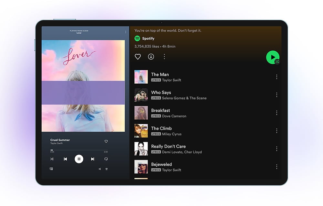
Task: Pause the Cruel Summer playback
Action: tap(79, 159)
